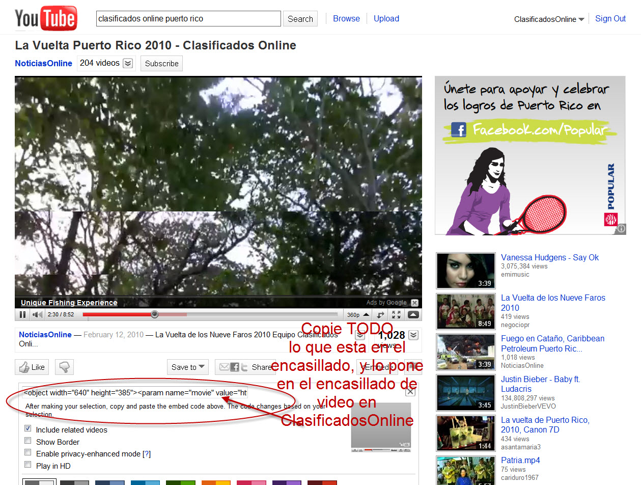Open Justin Bieber - Baby video thumbnail
The image size is (641, 485).
coord(466,393)
